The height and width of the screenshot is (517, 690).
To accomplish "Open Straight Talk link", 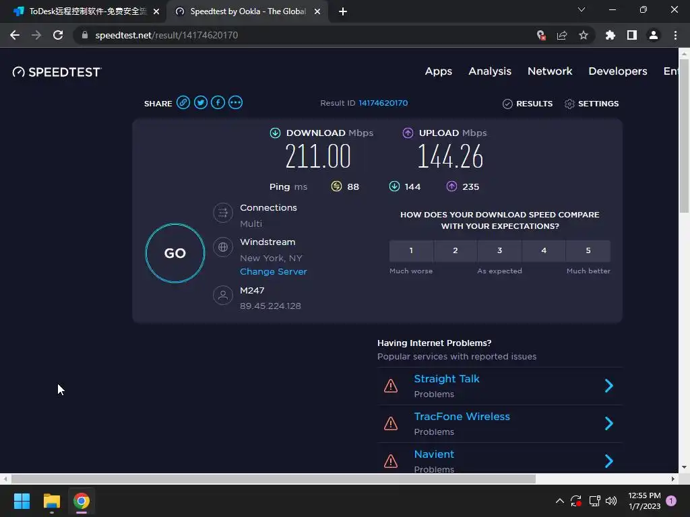I will (447, 378).
